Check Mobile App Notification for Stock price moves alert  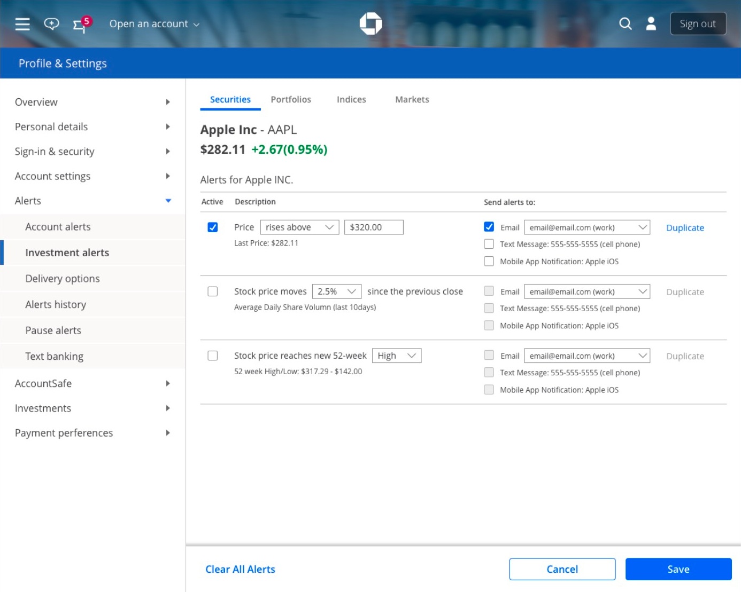(x=489, y=325)
